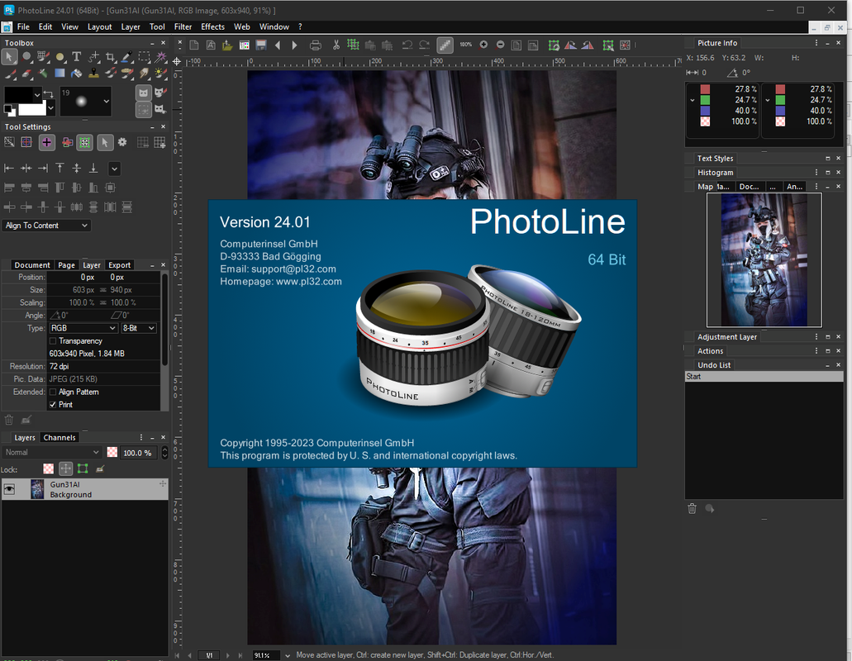Toggle the lock size green-handles icon

click(83, 468)
